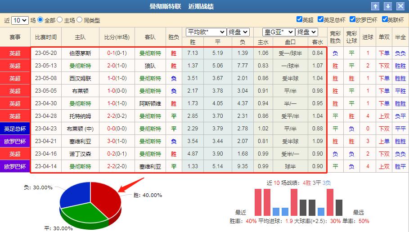This screenshot has height=232, width=409.
Task: Open the 平均欧 odds provider dropdown
Action: pos(206,32)
